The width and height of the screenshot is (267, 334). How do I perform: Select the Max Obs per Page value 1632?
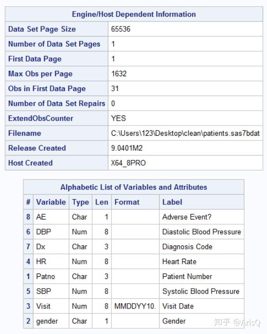coord(119,74)
